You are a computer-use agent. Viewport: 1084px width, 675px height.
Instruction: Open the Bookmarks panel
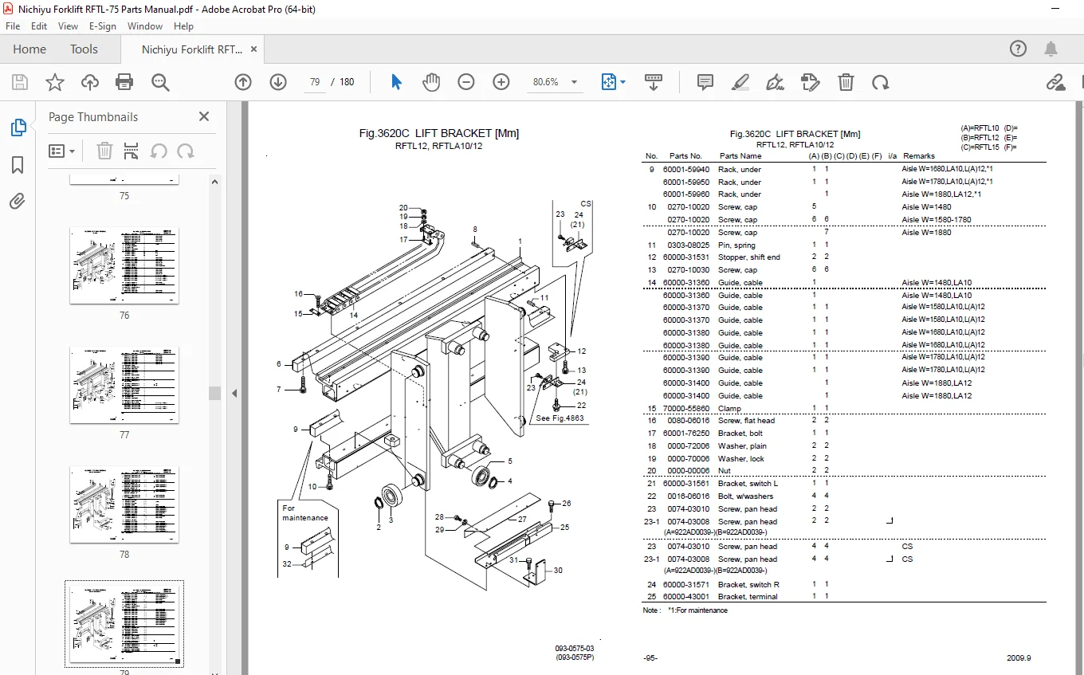pos(18,165)
